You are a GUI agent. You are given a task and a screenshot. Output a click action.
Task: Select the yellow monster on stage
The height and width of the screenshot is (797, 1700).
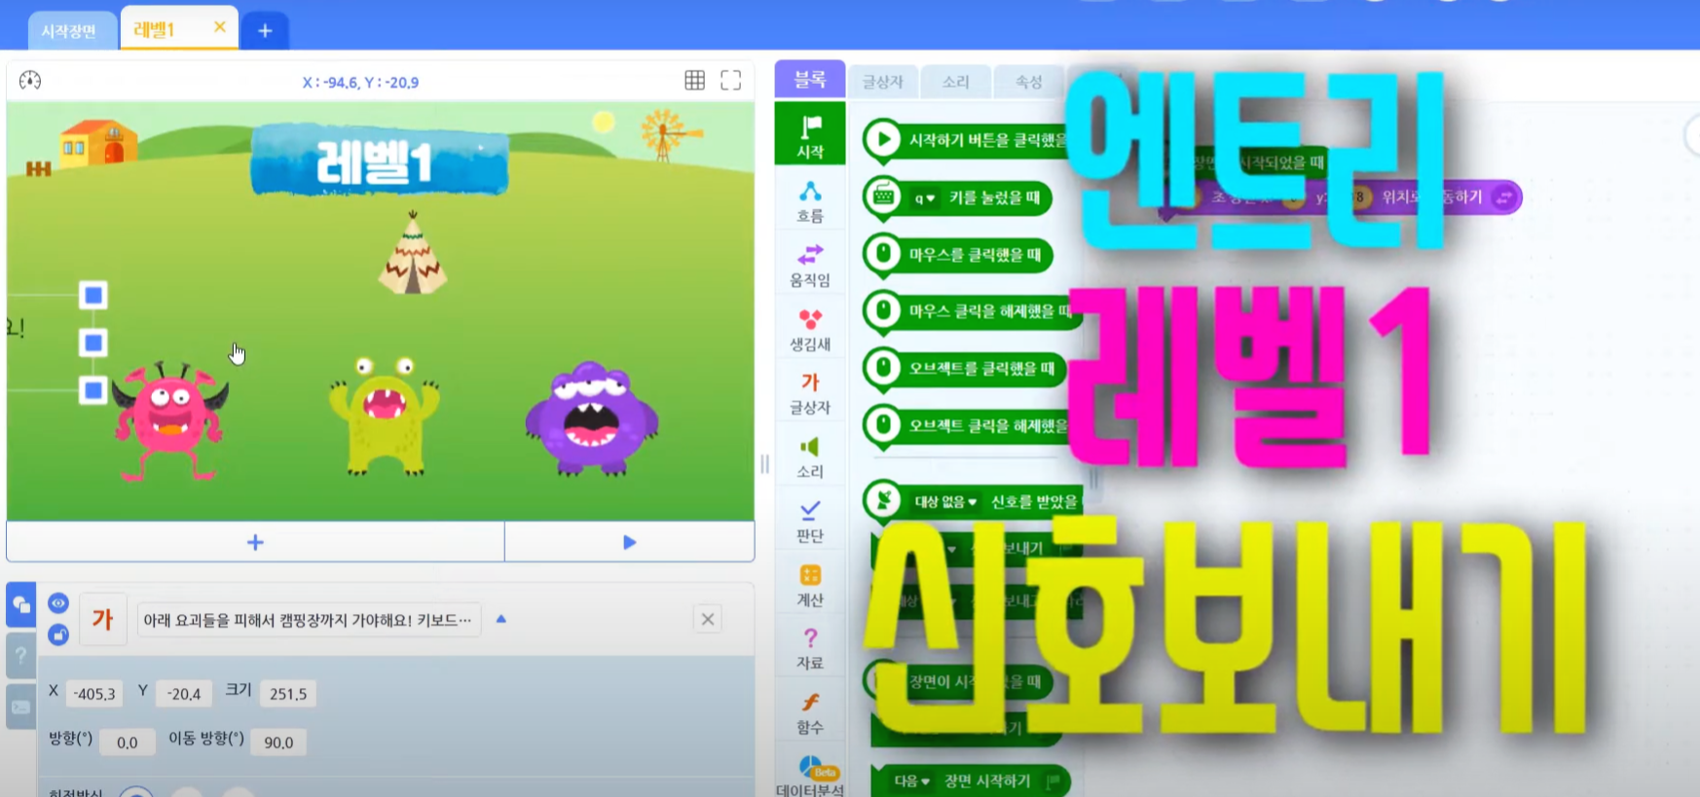[386, 417]
